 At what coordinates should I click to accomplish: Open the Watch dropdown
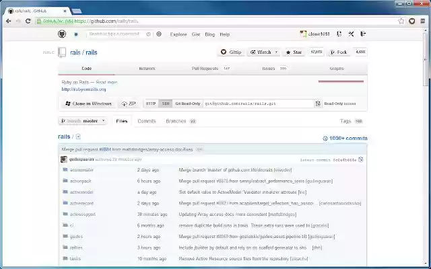[263, 52]
